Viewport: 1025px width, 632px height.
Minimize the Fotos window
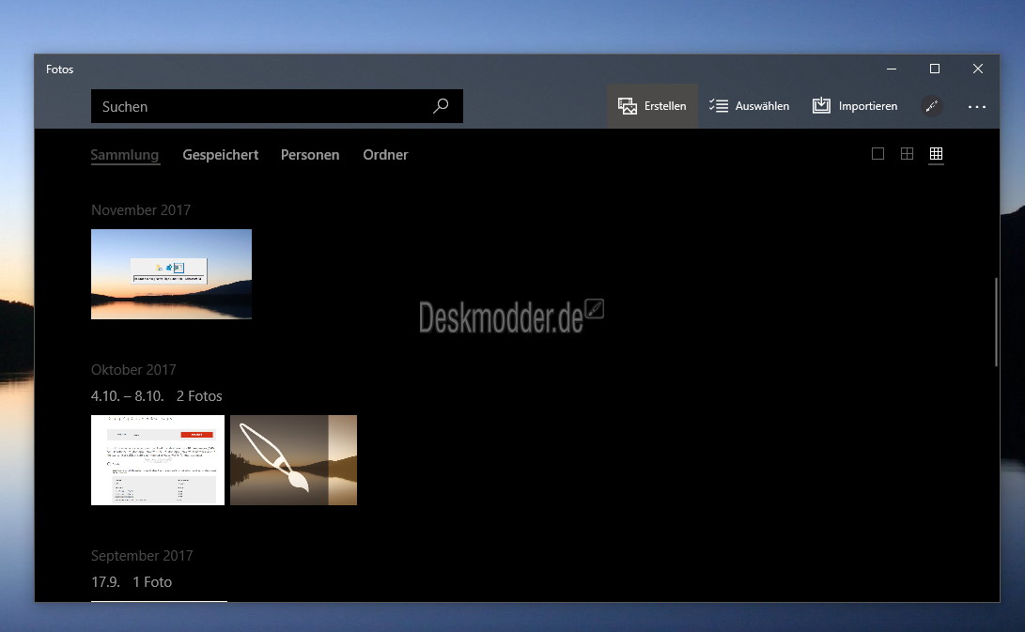[892, 69]
